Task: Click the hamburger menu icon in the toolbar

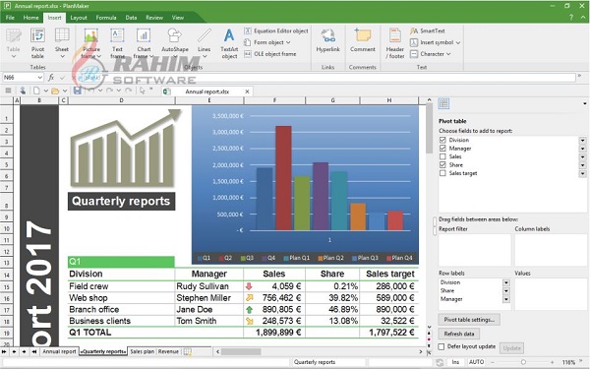Action: [x=8, y=91]
